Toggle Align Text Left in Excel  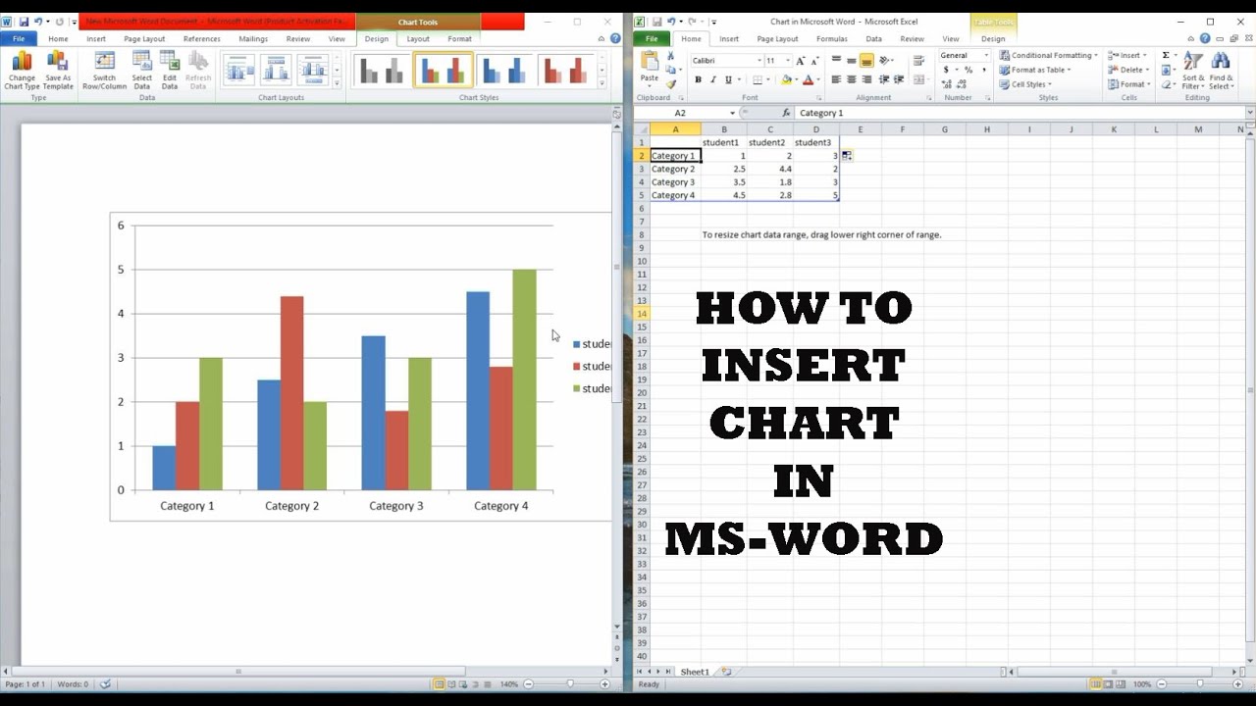[x=837, y=80]
